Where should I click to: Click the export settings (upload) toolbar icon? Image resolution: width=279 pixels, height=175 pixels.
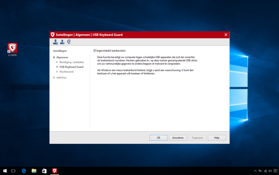click(62, 42)
